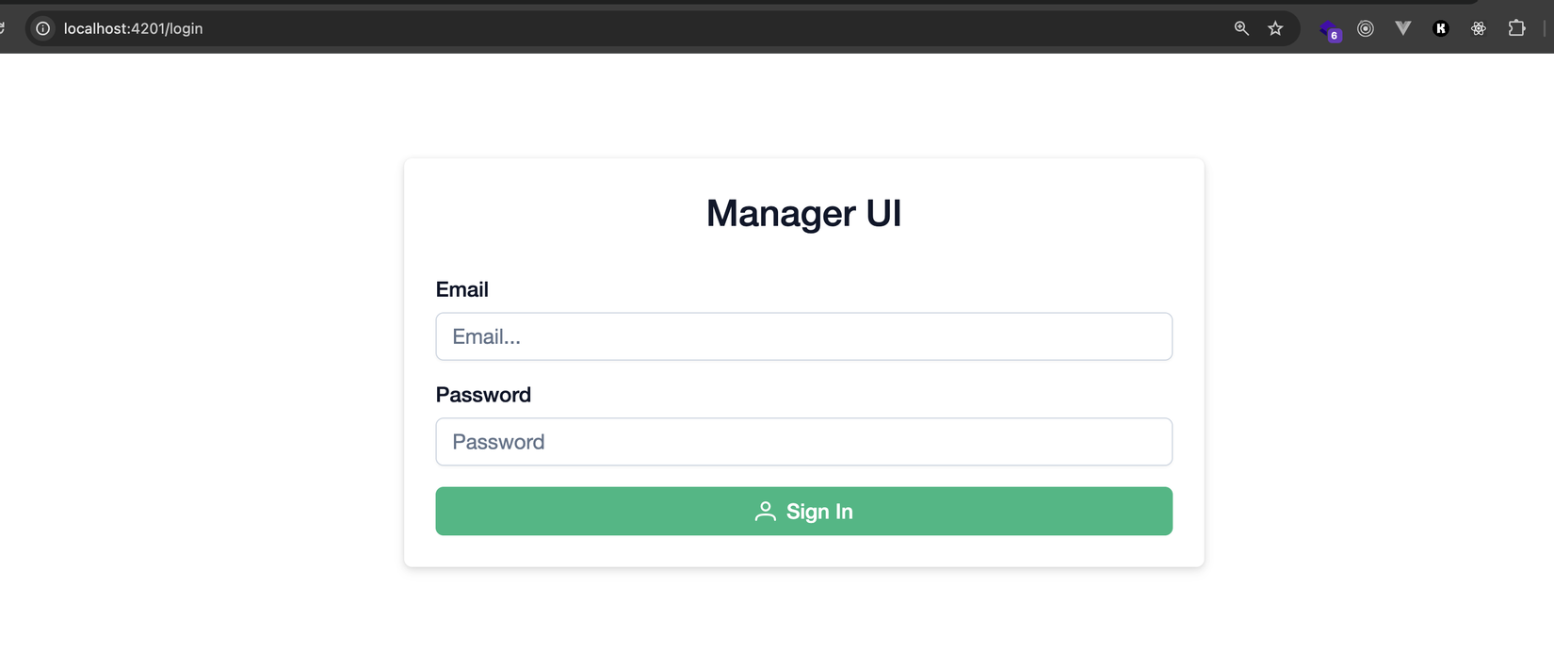Click the Password field label
This screenshot has height=653, width=1554.
click(x=483, y=395)
